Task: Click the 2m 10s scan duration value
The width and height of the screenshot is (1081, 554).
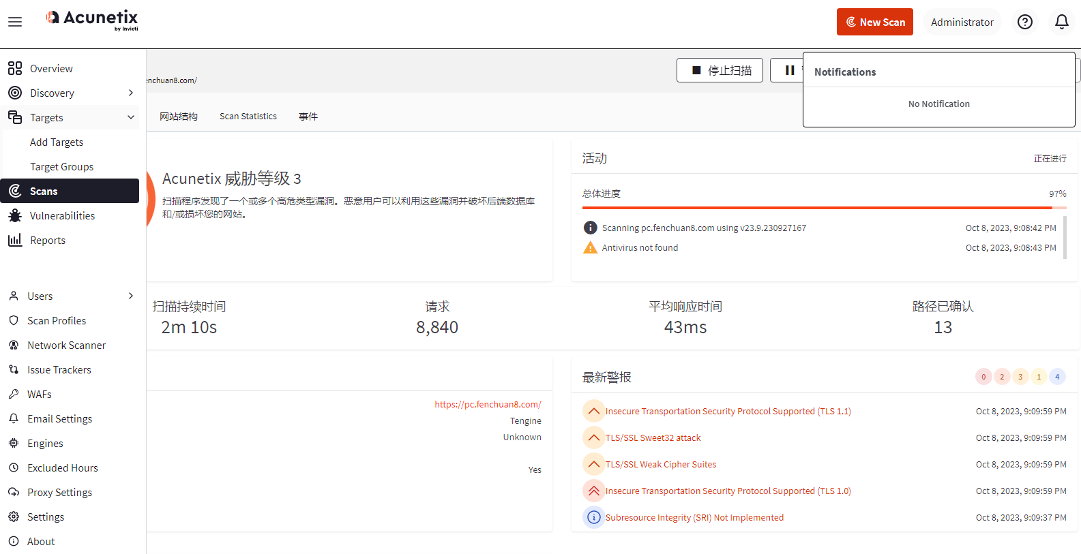Action: pyautogui.click(x=189, y=327)
